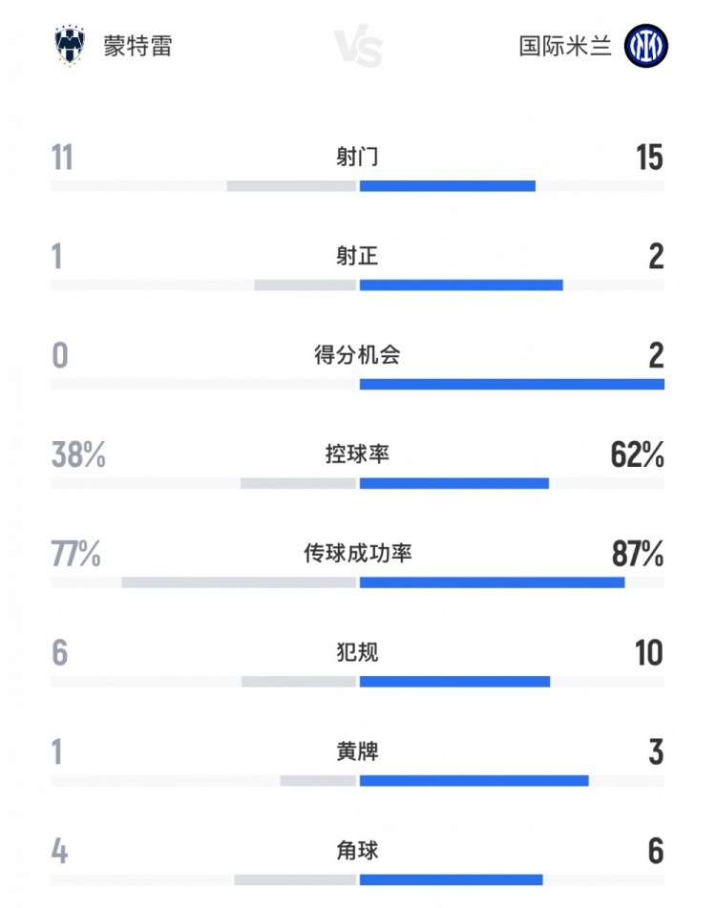Tap the 传球成功率 stat label

tap(357, 554)
